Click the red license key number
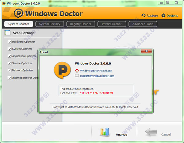 [96, 93]
